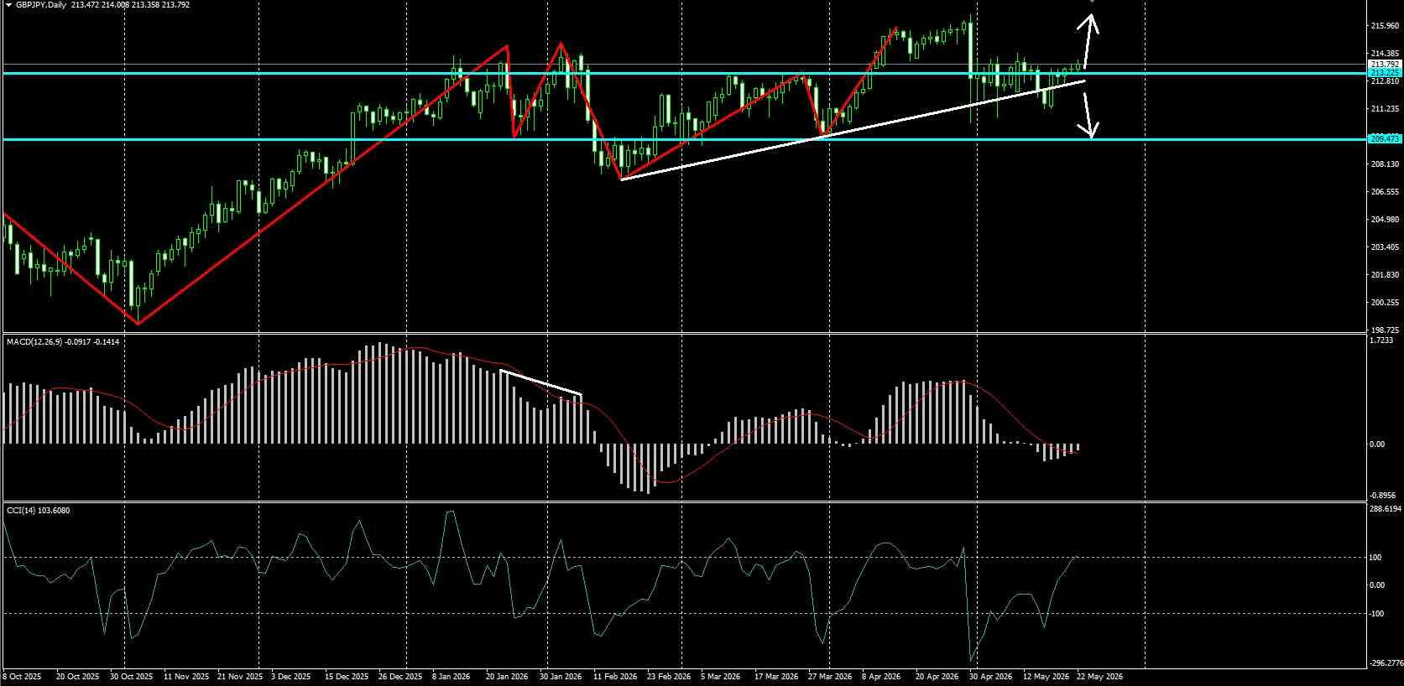Click the 211.235 price scale value
1404x686 pixels.
[x=1384, y=109]
